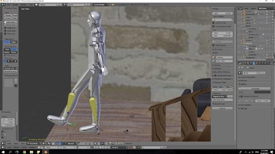Screen dimensions: 275x154
Task: Click the Blender icon in Windows taskbar
Action: tap(46, 152)
